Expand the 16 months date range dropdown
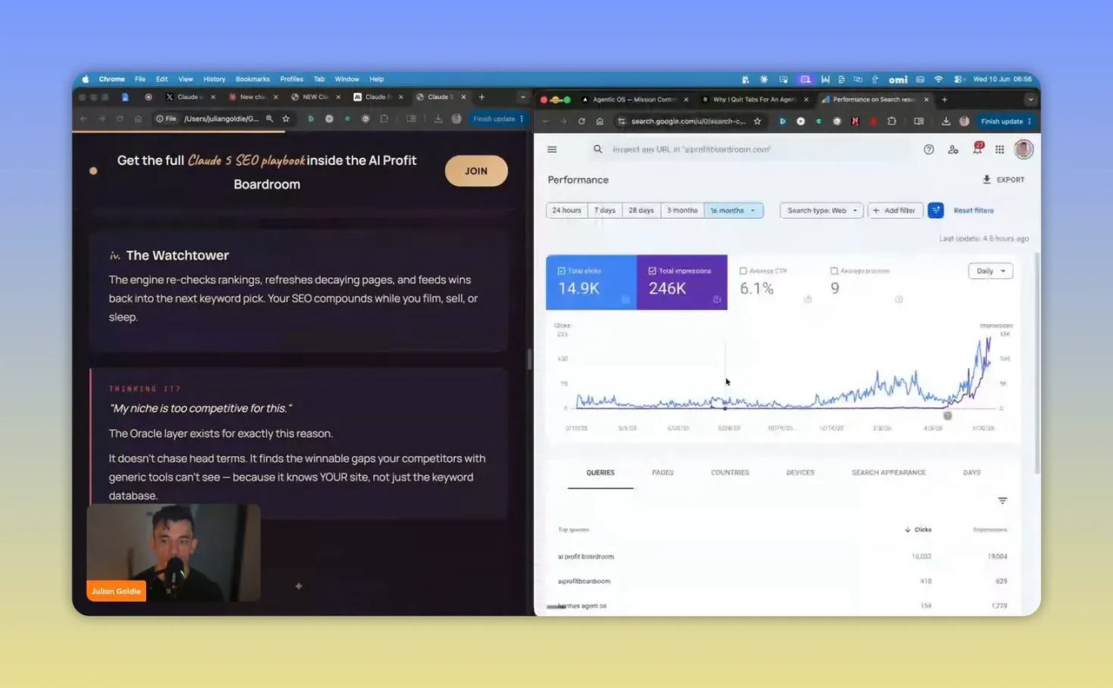Viewport: 1113px width, 688px height. tap(734, 210)
